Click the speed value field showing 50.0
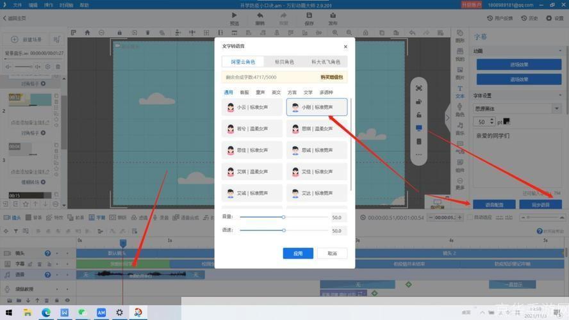 click(x=338, y=230)
